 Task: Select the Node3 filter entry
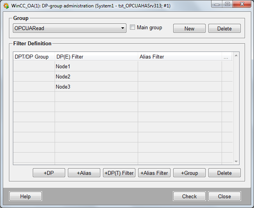point(63,87)
